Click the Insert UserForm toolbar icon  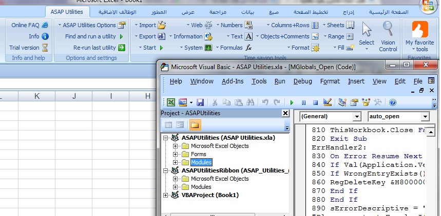[x=183, y=102]
